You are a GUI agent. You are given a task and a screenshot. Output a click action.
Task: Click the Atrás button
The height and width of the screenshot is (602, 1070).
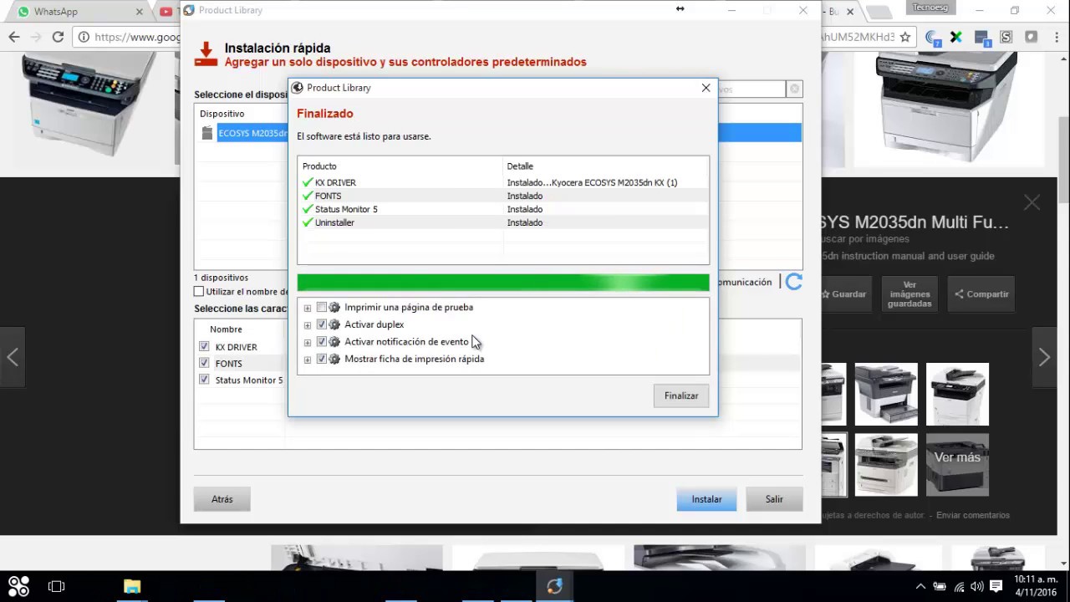222,499
